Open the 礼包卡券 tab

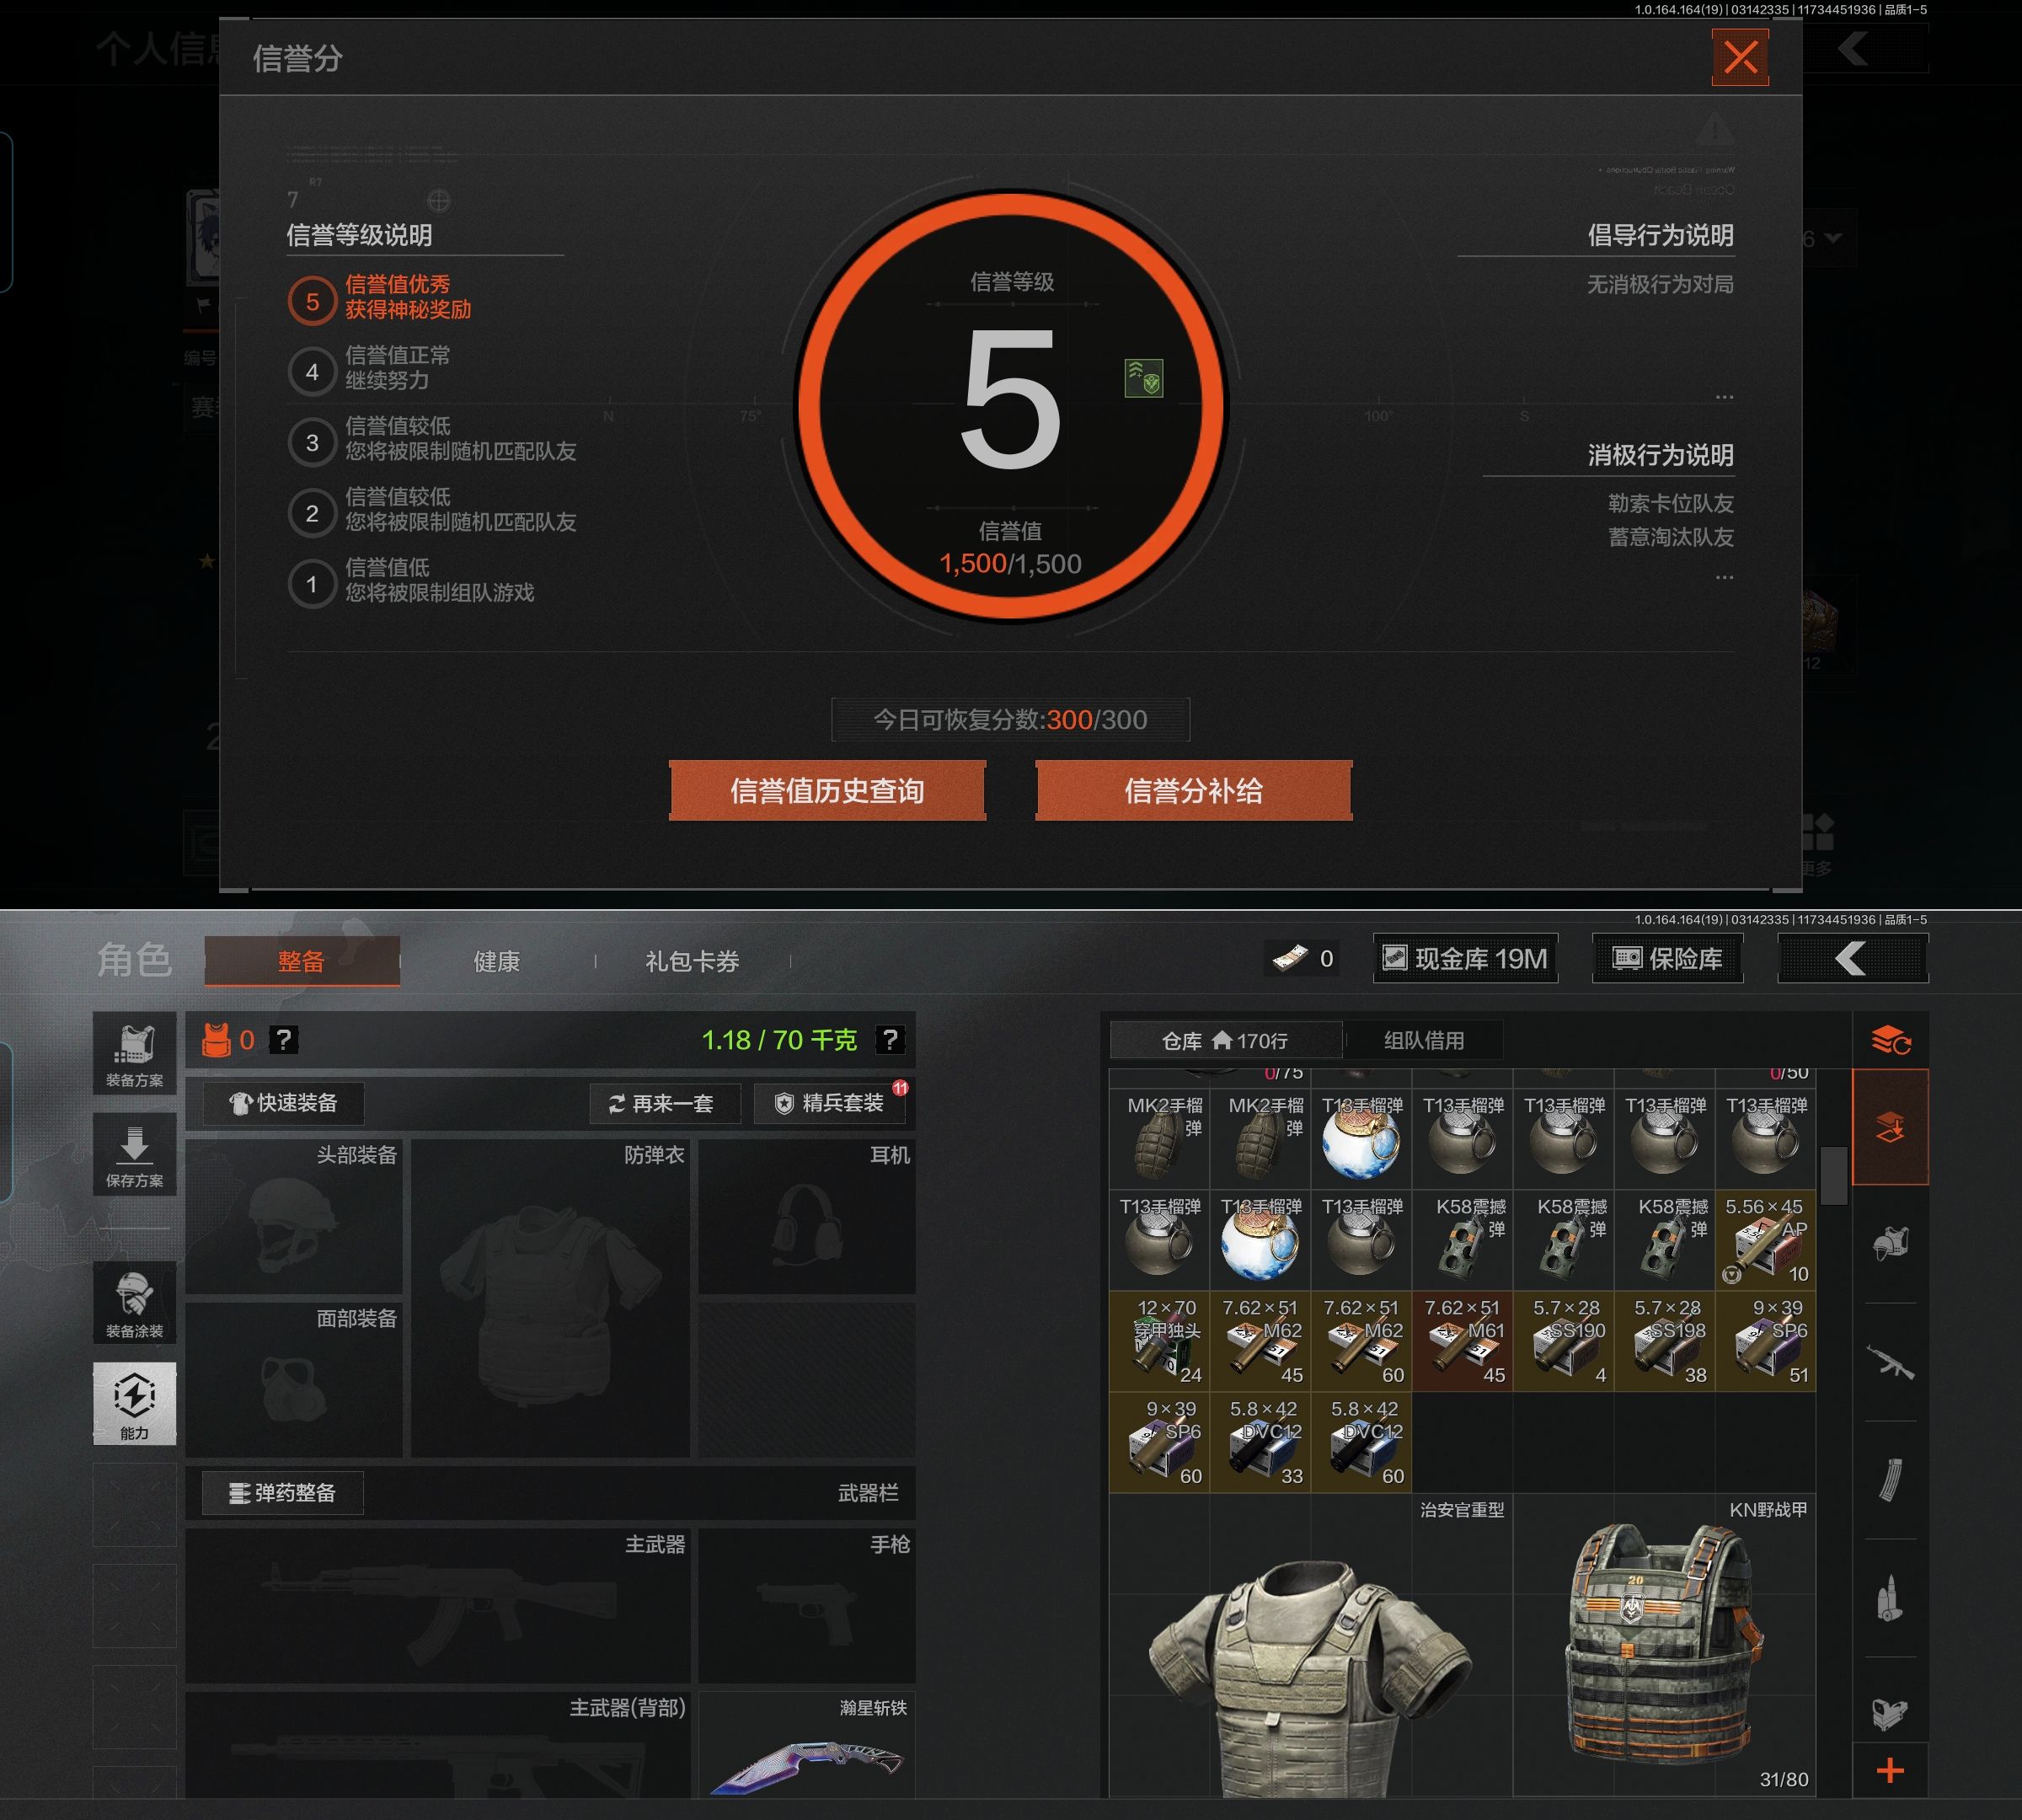click(x=692, y=962)
